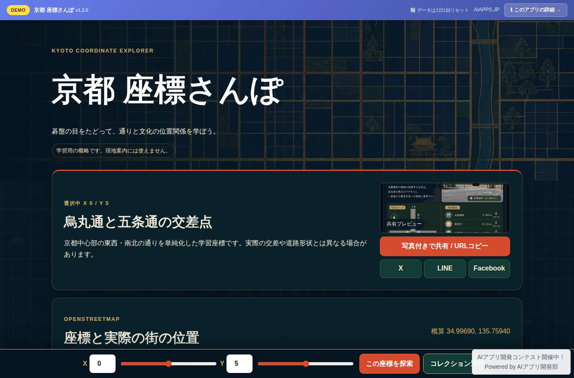Adjust the X coordinate slider

[x=169, y=364]
